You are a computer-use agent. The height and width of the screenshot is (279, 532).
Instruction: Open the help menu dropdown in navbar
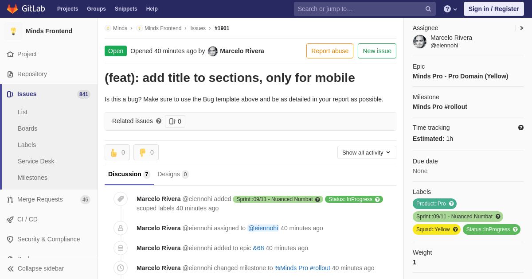pyautogui.click(x=450, y=9)
